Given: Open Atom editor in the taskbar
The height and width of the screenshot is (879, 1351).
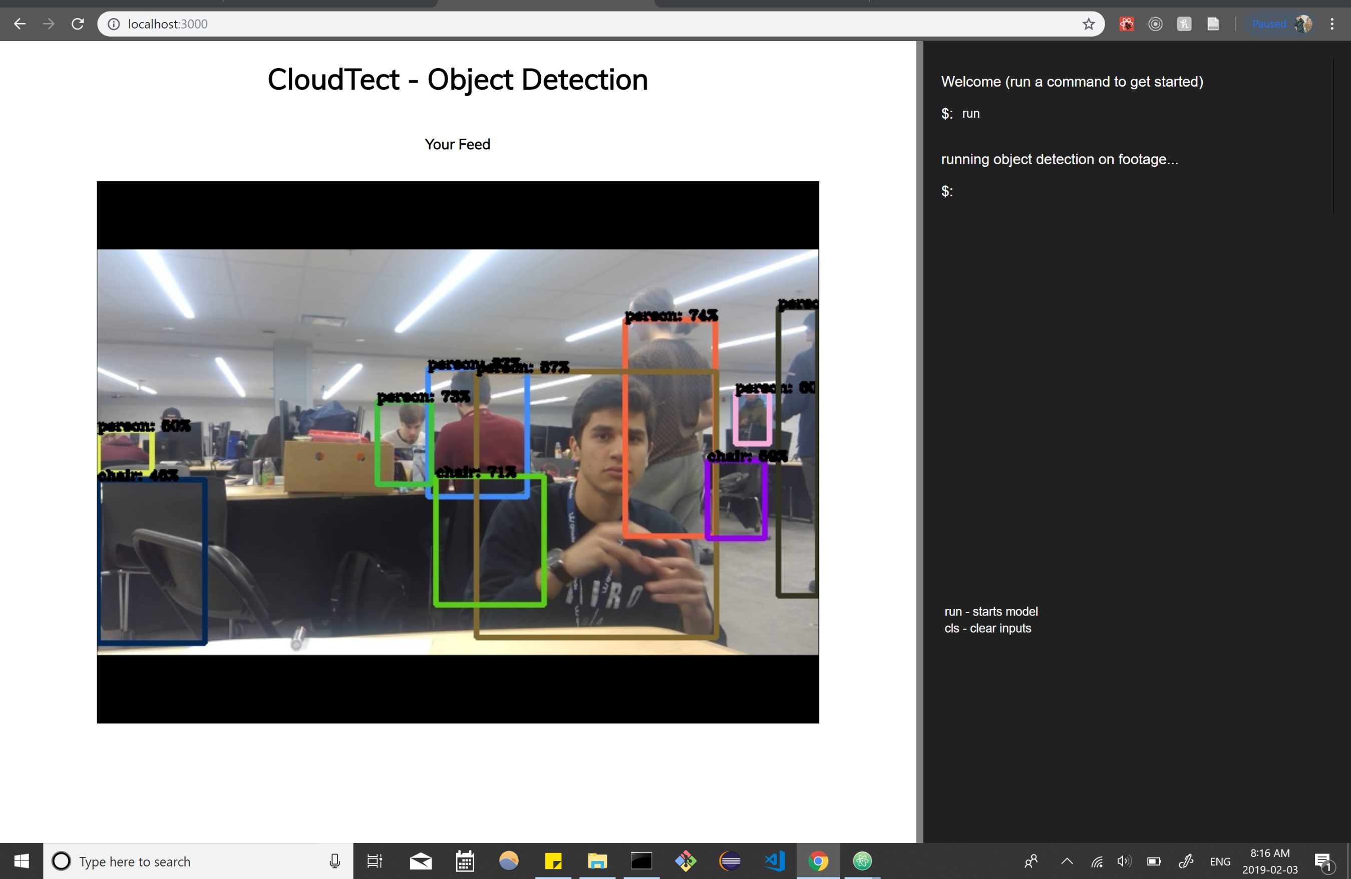Looking at the screenshot, I should (862, 861).
